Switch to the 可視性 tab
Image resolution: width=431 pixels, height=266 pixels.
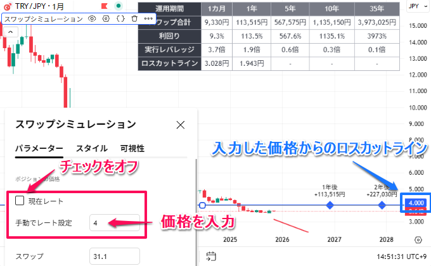point(132,148)
